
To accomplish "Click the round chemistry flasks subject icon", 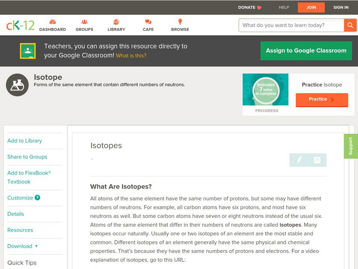I will pyautogui.click(x=17, y=85).
